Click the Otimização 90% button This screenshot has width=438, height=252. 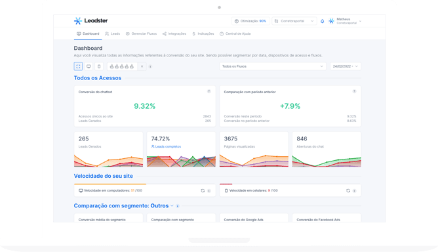click(250, 21)
